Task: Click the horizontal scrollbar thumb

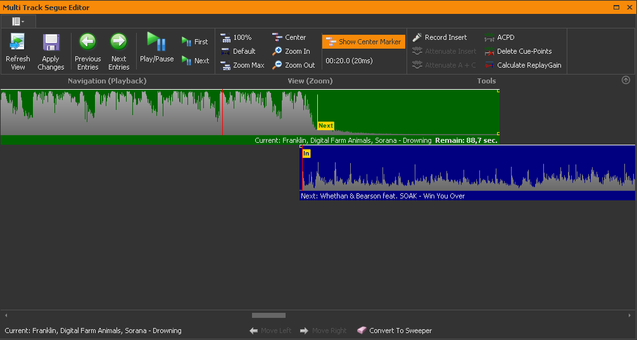Action: click(268, 315)
